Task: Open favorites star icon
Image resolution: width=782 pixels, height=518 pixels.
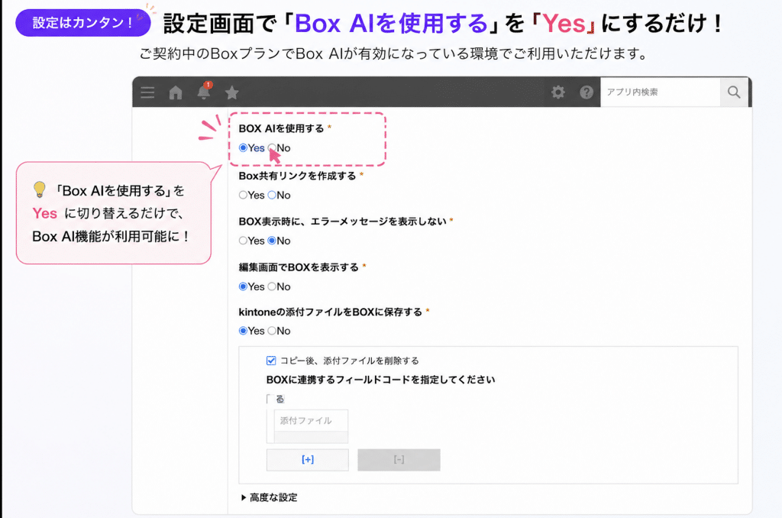Action: (232, 92)
